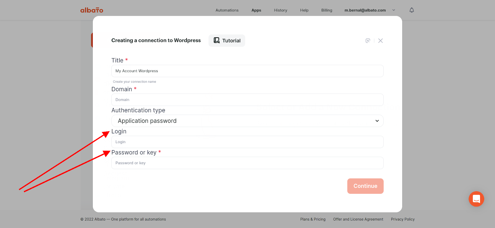This screenshot has height=228, width=495.
Task: Open the notifications bell
Action: click(411, 10)
